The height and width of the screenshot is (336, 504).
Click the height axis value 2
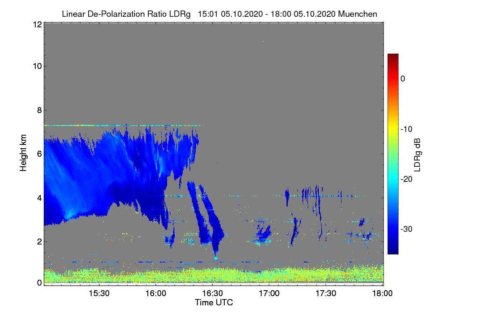click(x=39, y=241)
